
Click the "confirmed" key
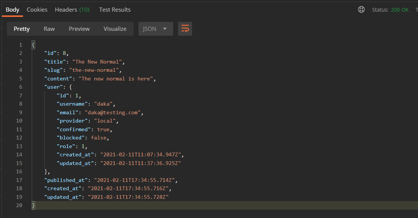(74, 129)
